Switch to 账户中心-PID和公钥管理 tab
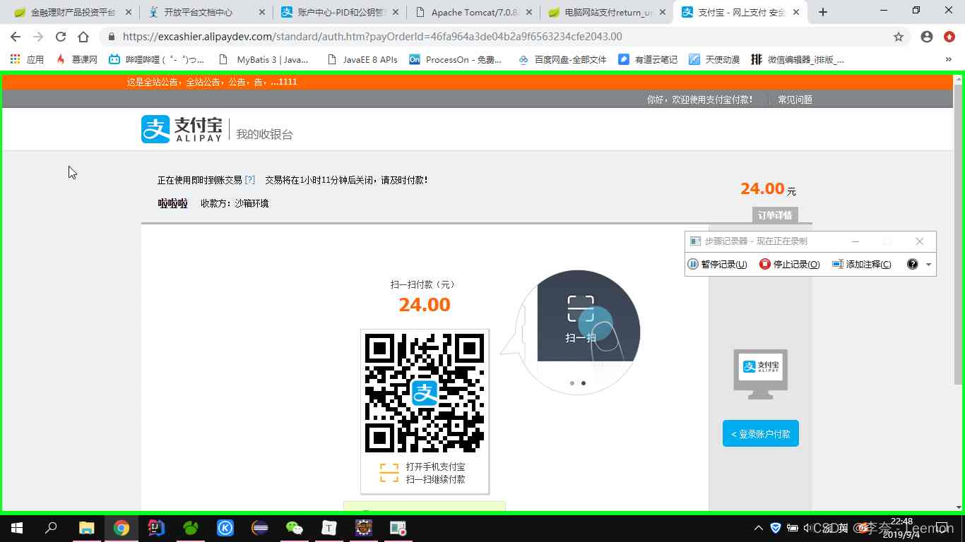965x542 pixels. [x=341, y=12]
